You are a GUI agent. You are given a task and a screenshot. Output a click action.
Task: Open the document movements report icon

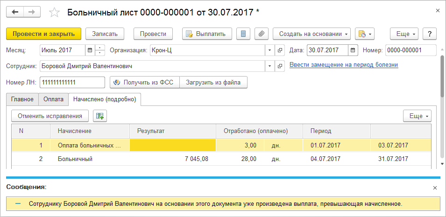pyautogui.click(x=243, y=34)
